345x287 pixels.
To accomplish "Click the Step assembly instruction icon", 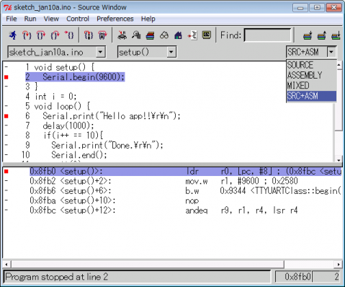I will [x=89, y=35].
